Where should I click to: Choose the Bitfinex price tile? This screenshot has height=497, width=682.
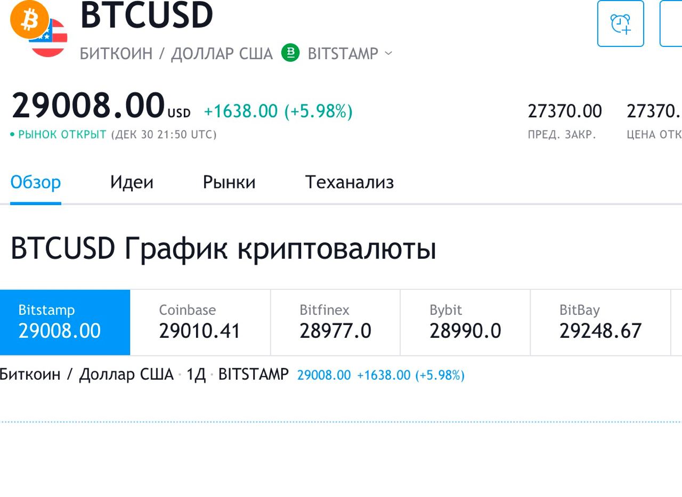point(335,322)
